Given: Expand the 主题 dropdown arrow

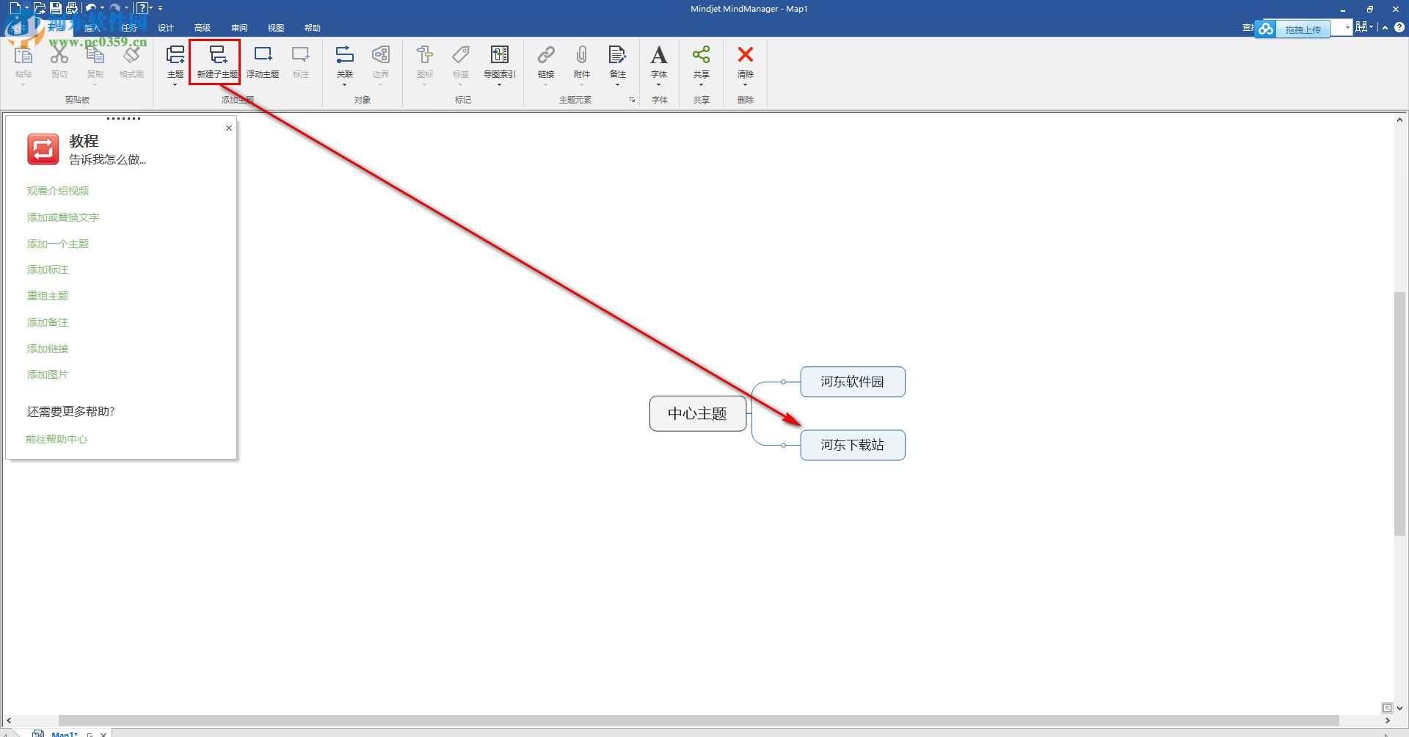Looking at the screenshot, I should (x=175, y=85).
